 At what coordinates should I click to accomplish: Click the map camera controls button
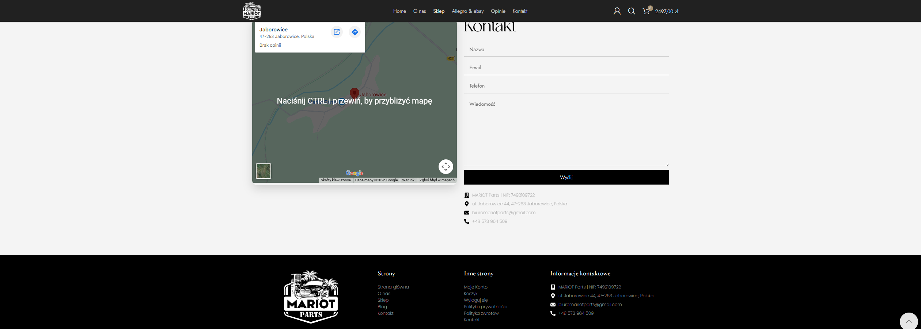pos(446,167)
